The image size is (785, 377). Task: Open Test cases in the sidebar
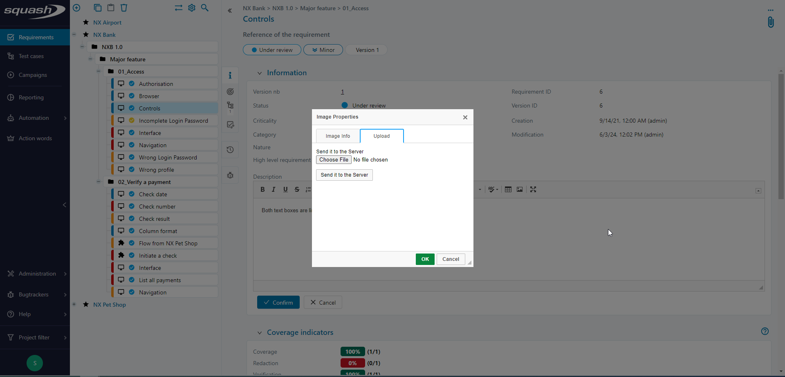(x=31, y=56)
